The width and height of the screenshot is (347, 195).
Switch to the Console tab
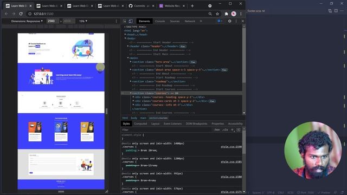pos(160,21)
